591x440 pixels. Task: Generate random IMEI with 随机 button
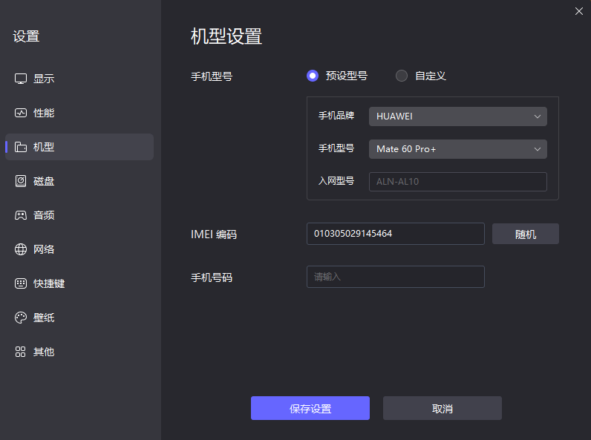(526, 234)
